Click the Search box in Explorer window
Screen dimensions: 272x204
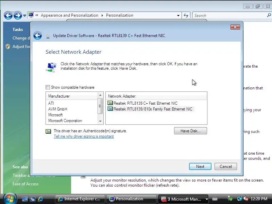[x=230, y=15]
